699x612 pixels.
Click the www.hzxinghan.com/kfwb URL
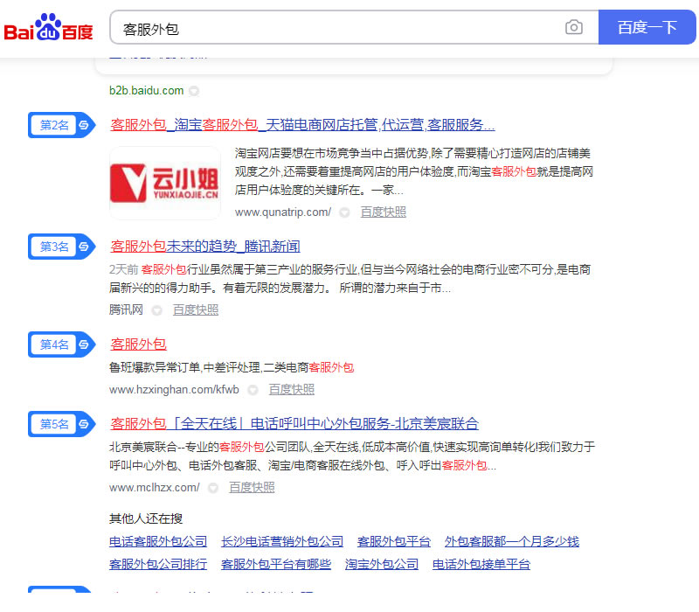tap(174, 390)
